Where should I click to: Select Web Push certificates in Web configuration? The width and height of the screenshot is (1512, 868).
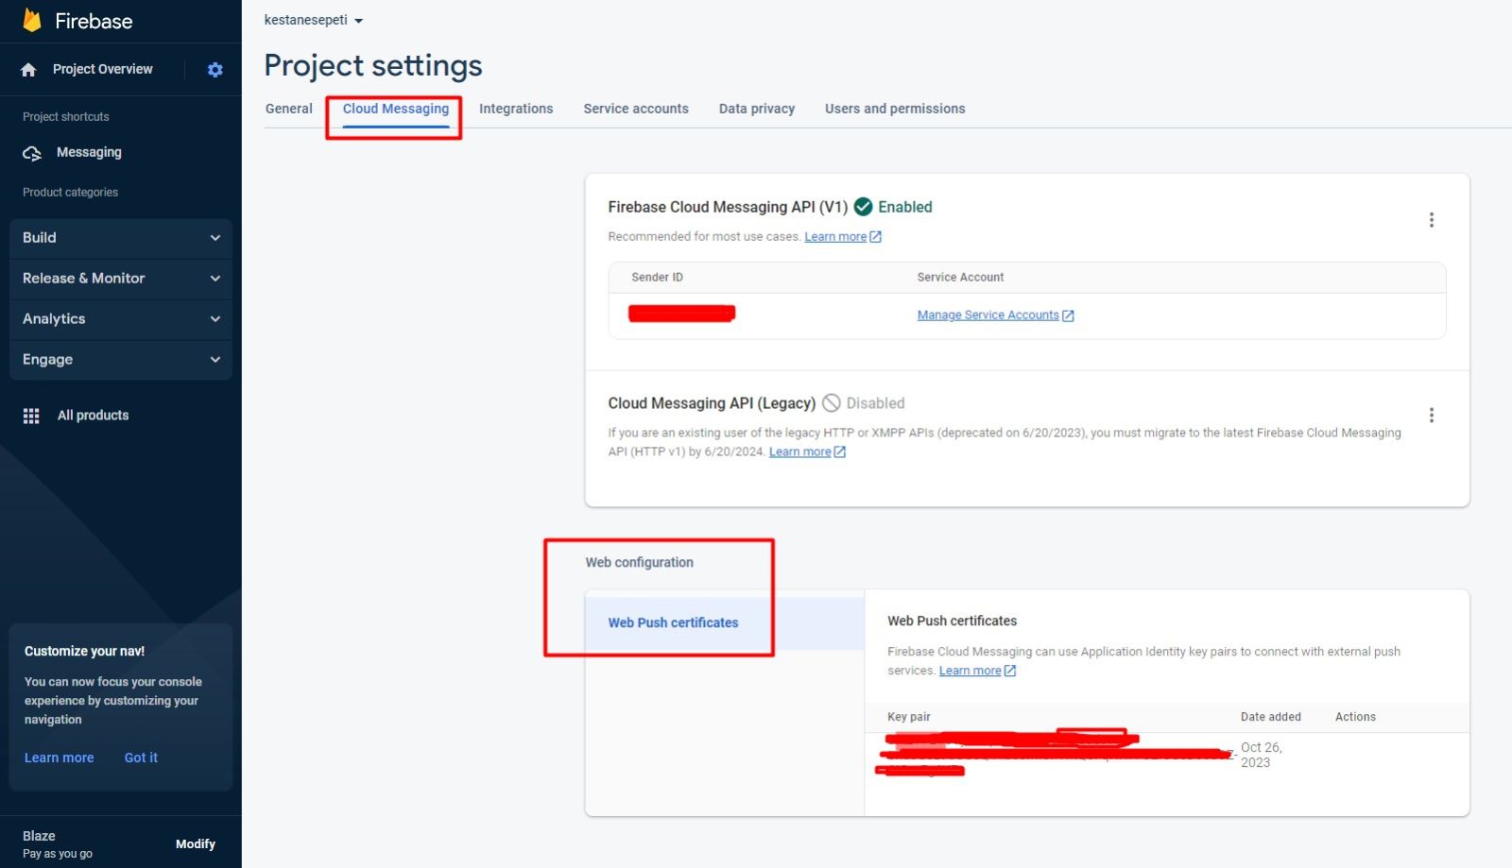click(x=673, y=622)
